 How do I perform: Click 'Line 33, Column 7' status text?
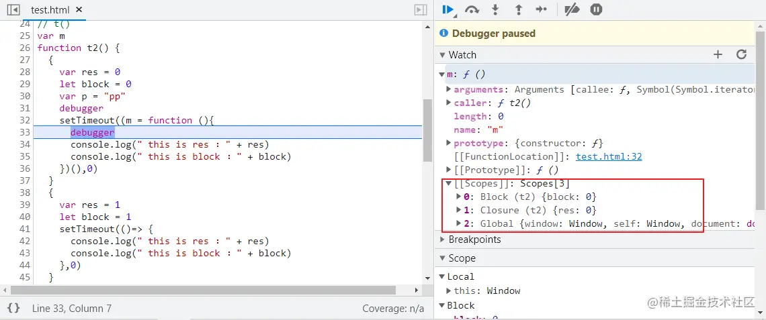72,309
